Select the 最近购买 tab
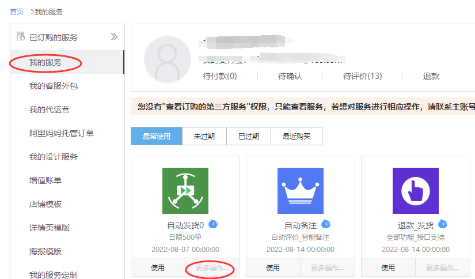 coord(296,137)
